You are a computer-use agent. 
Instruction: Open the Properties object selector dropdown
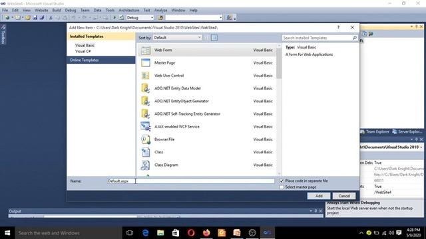tap(421, 147)
